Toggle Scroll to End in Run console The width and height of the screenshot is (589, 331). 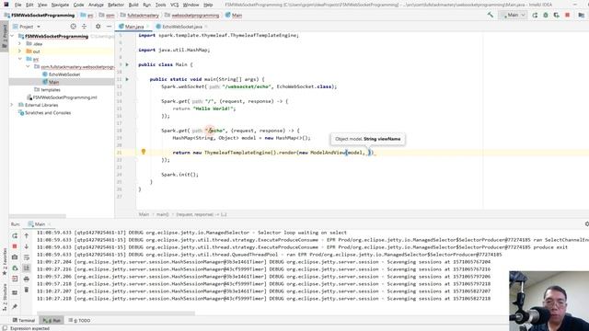[x=27, y=268]
